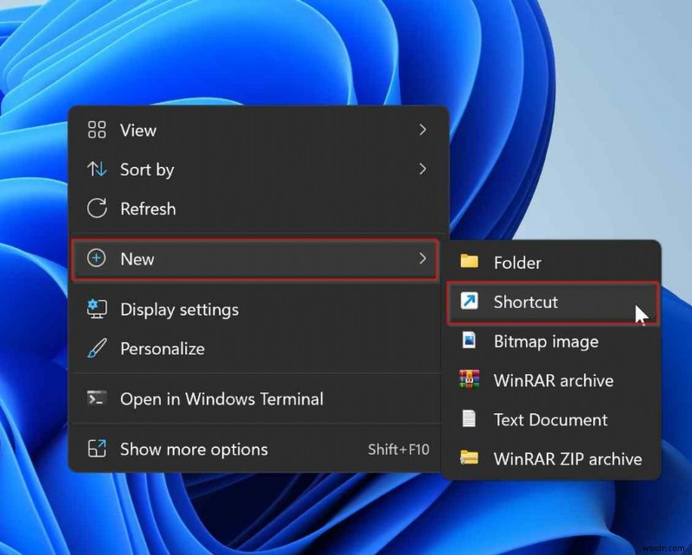Click the Sort by arrows icon

[98, 169]
